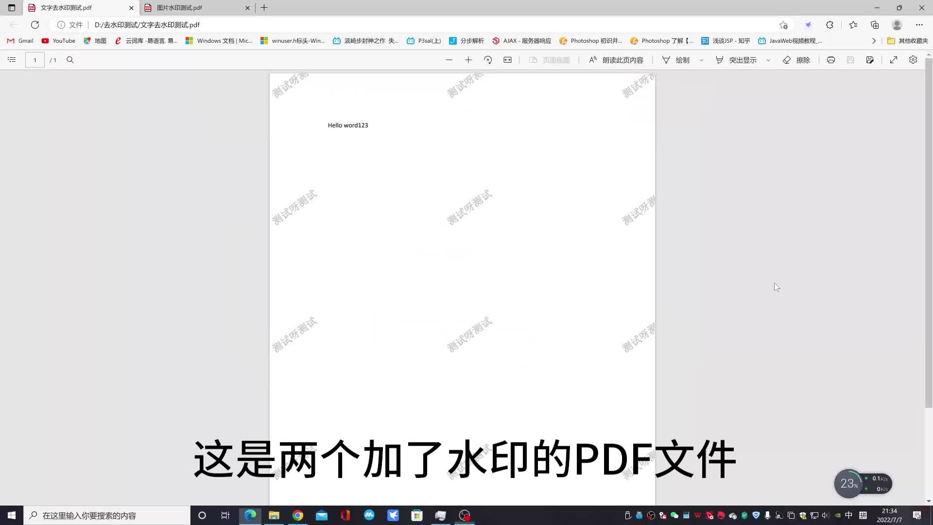This screenshot has height=525, width=933.
Task: Open File Explorer from taskbar
Action: [x=274, y=515]
